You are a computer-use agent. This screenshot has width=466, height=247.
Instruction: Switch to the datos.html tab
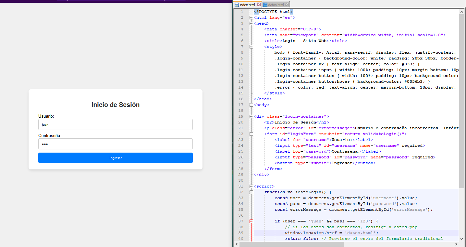[276, 5]
